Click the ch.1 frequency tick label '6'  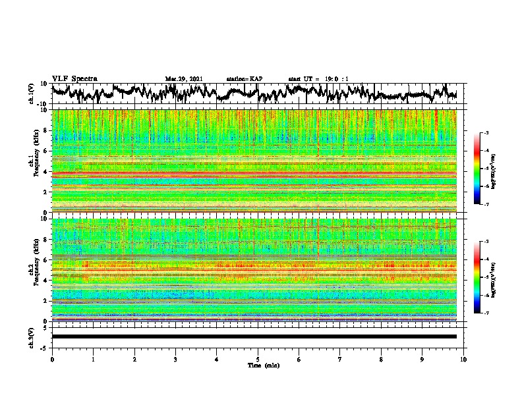(46, 151)
